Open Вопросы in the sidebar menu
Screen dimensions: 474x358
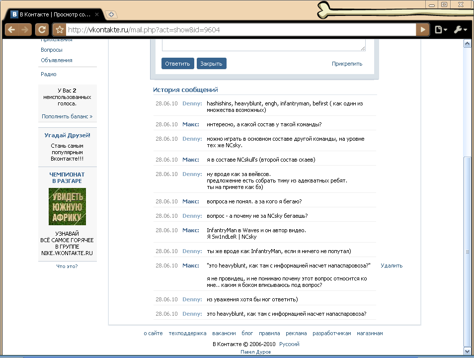point(51,50)
